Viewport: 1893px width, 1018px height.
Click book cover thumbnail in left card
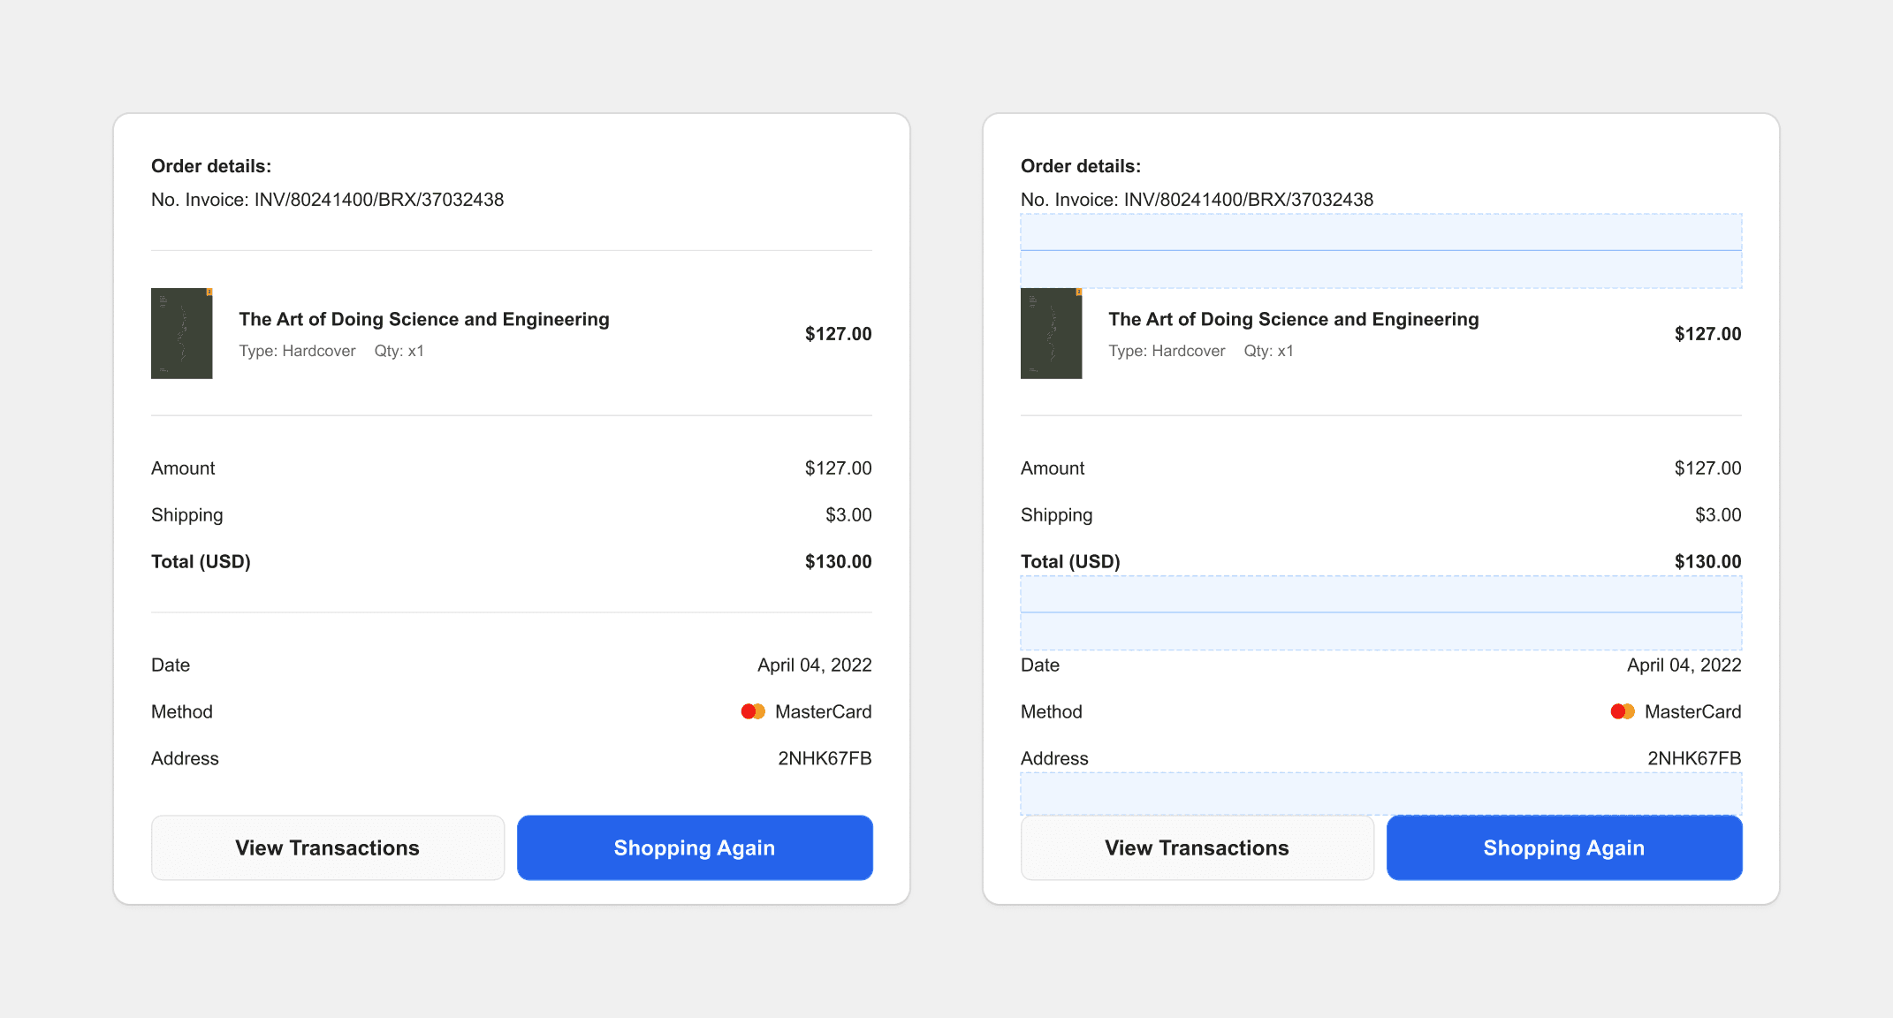[x=182, y=333]
